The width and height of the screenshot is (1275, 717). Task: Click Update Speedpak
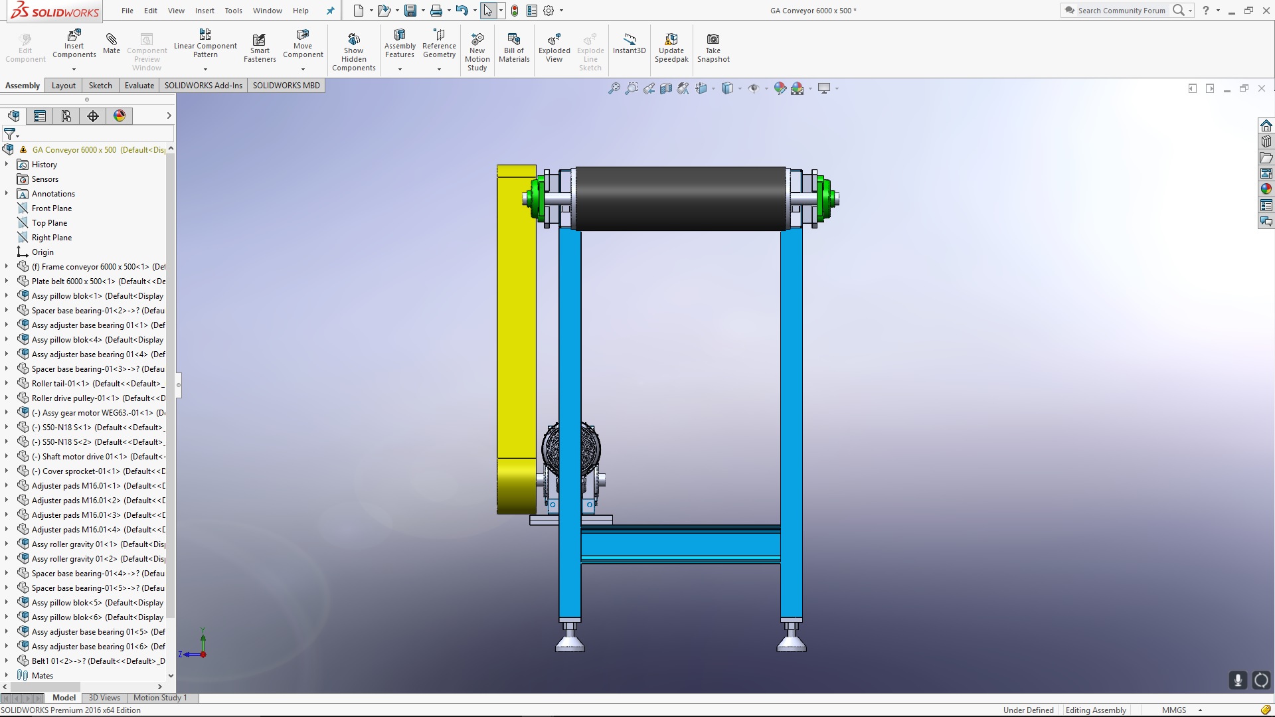pos(671,48)
